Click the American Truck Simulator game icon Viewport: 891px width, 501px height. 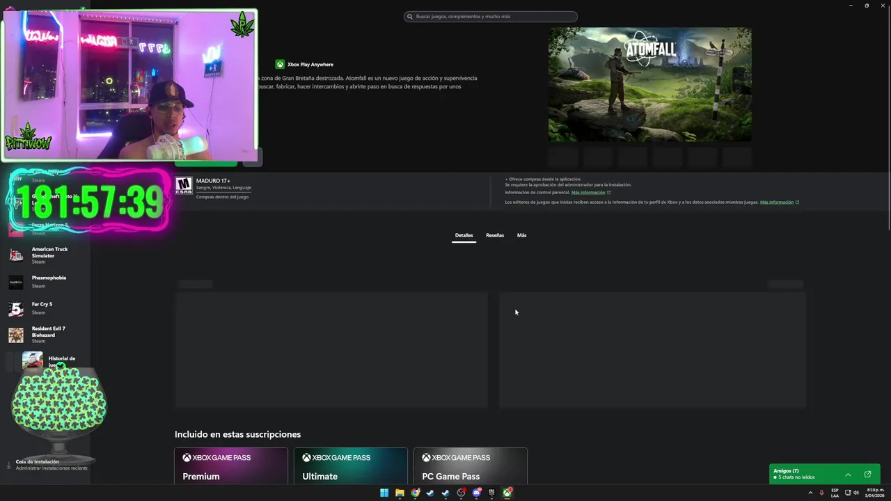16,255
